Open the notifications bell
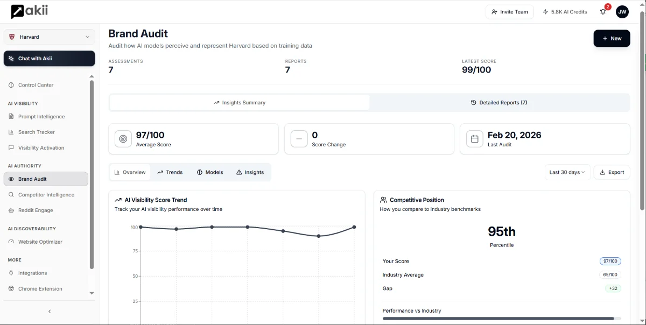The height and width of the screenshot is (325, 646). tap(603, 11)
